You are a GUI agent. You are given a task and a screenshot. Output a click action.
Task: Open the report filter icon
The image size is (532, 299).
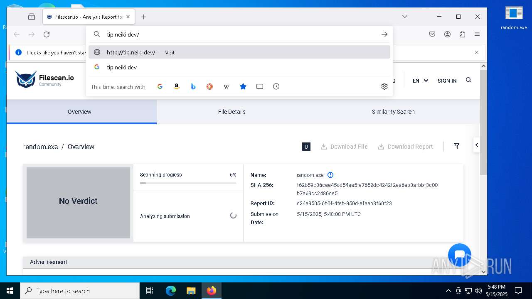[x=457, y=146]
